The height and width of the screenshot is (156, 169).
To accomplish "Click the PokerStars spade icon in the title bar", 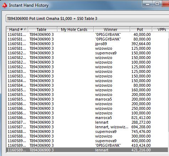I will [x=5, y=5].
